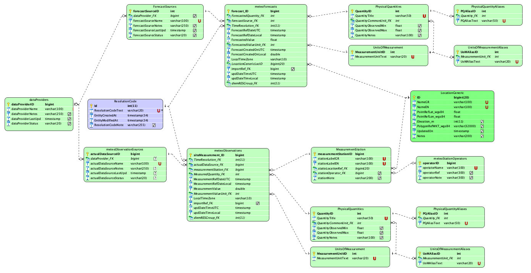The height and width of the screenshot is (273, 531).
Task: Click the primary key icon beside forecast_ID
Action: [228, 11]
